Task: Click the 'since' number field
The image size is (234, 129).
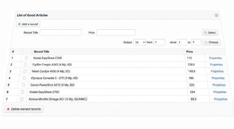Action: point(182,42)
